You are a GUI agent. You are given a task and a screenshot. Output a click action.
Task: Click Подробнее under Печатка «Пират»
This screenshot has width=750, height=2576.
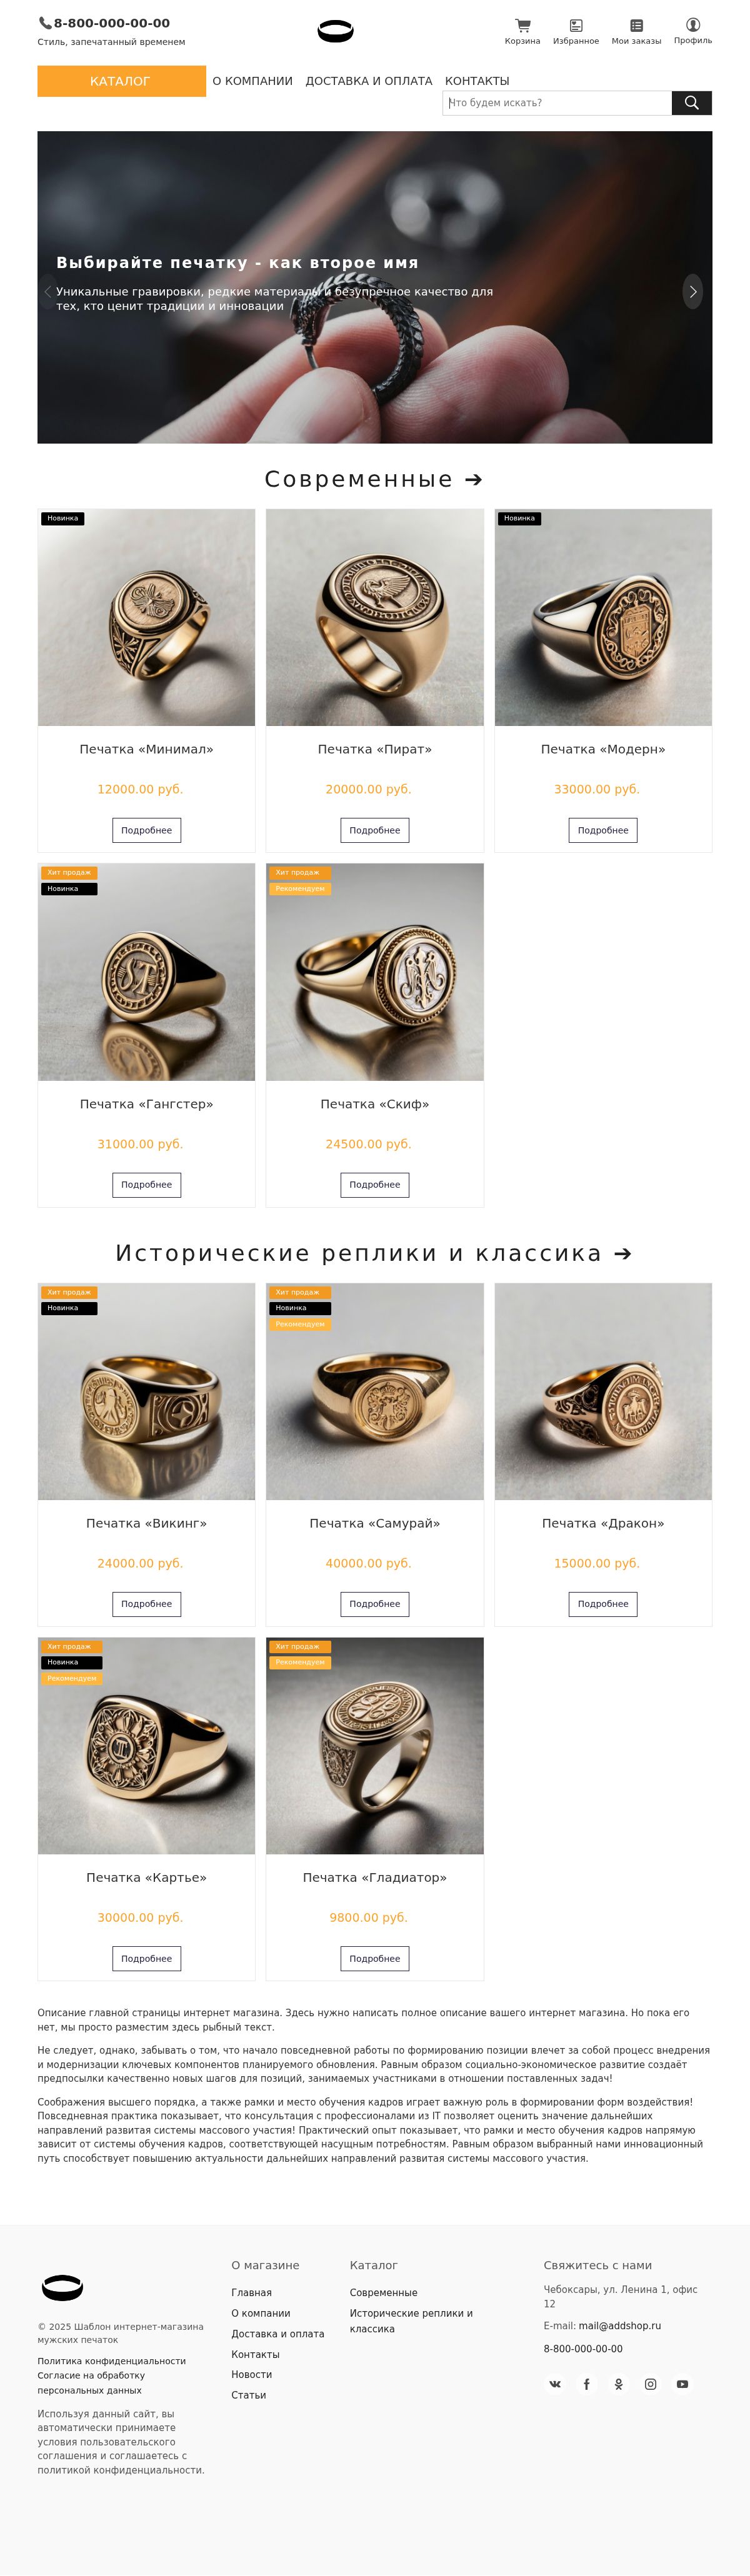tap(375, 830)
